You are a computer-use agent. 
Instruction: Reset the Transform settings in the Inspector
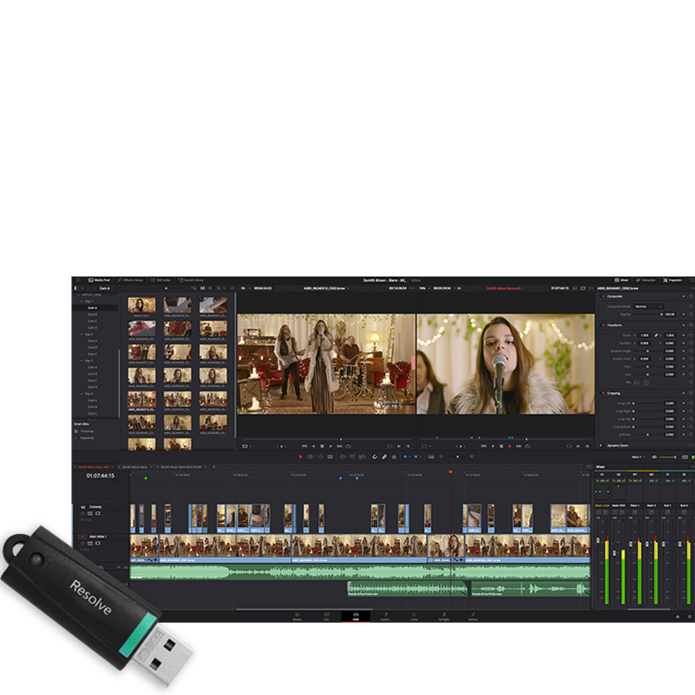[691, 325]
